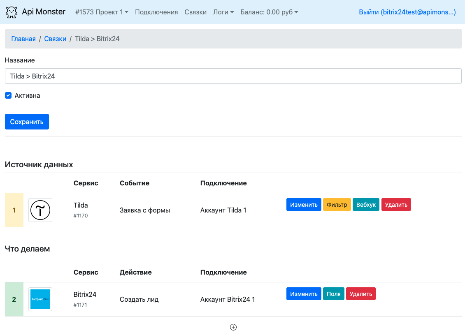Viewport: 465px width, 335px height.
Task: Open the Баланс: 0.00 руб dropdown
Action: pyautogui.click(x=269, y=12)
